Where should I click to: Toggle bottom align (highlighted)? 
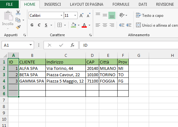click(x=112, y=16)
